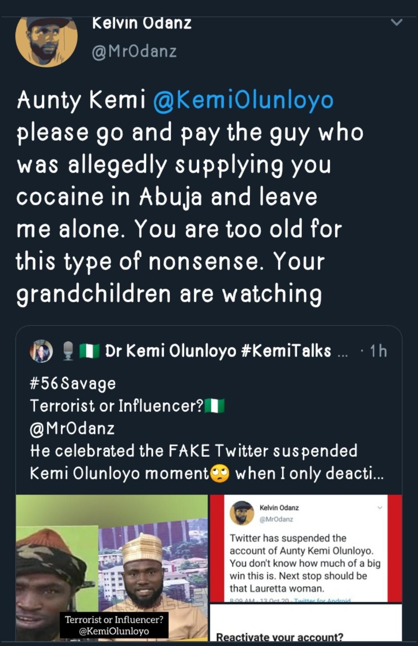
Task: Open the Dr Kemi Olunloyo #KemiTalks name
Action: click(x=218, y=351)
